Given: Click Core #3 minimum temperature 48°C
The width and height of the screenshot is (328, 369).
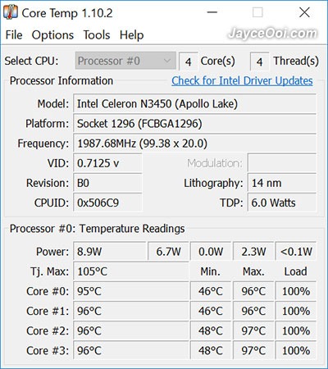Looking at the screenshot, I should (x=211, y=350).
